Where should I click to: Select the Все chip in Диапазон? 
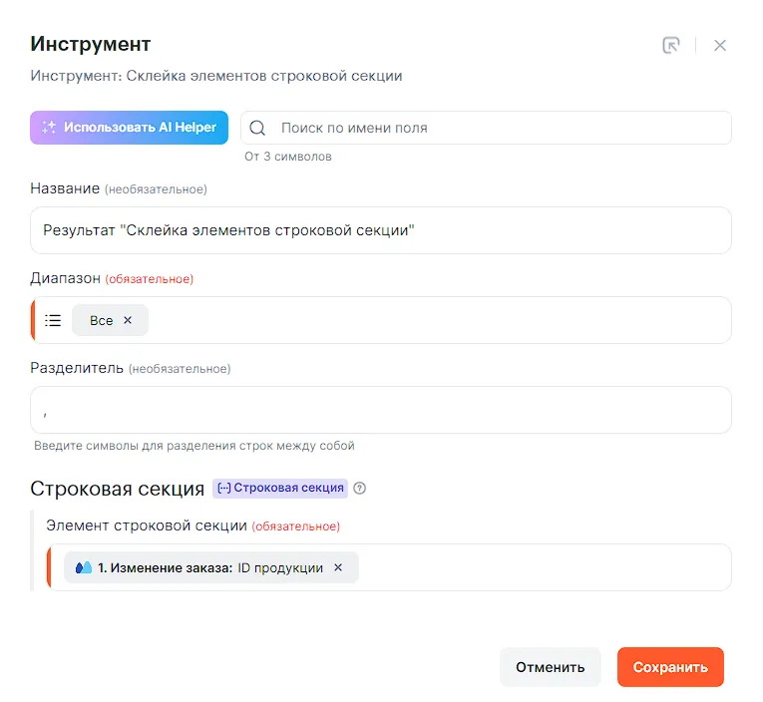101,320
